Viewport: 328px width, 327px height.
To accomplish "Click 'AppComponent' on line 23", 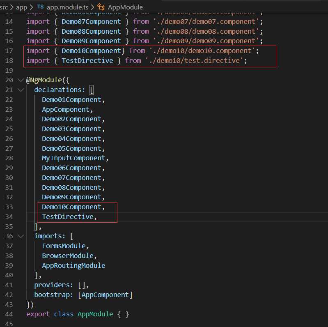I will pos(66,110).
